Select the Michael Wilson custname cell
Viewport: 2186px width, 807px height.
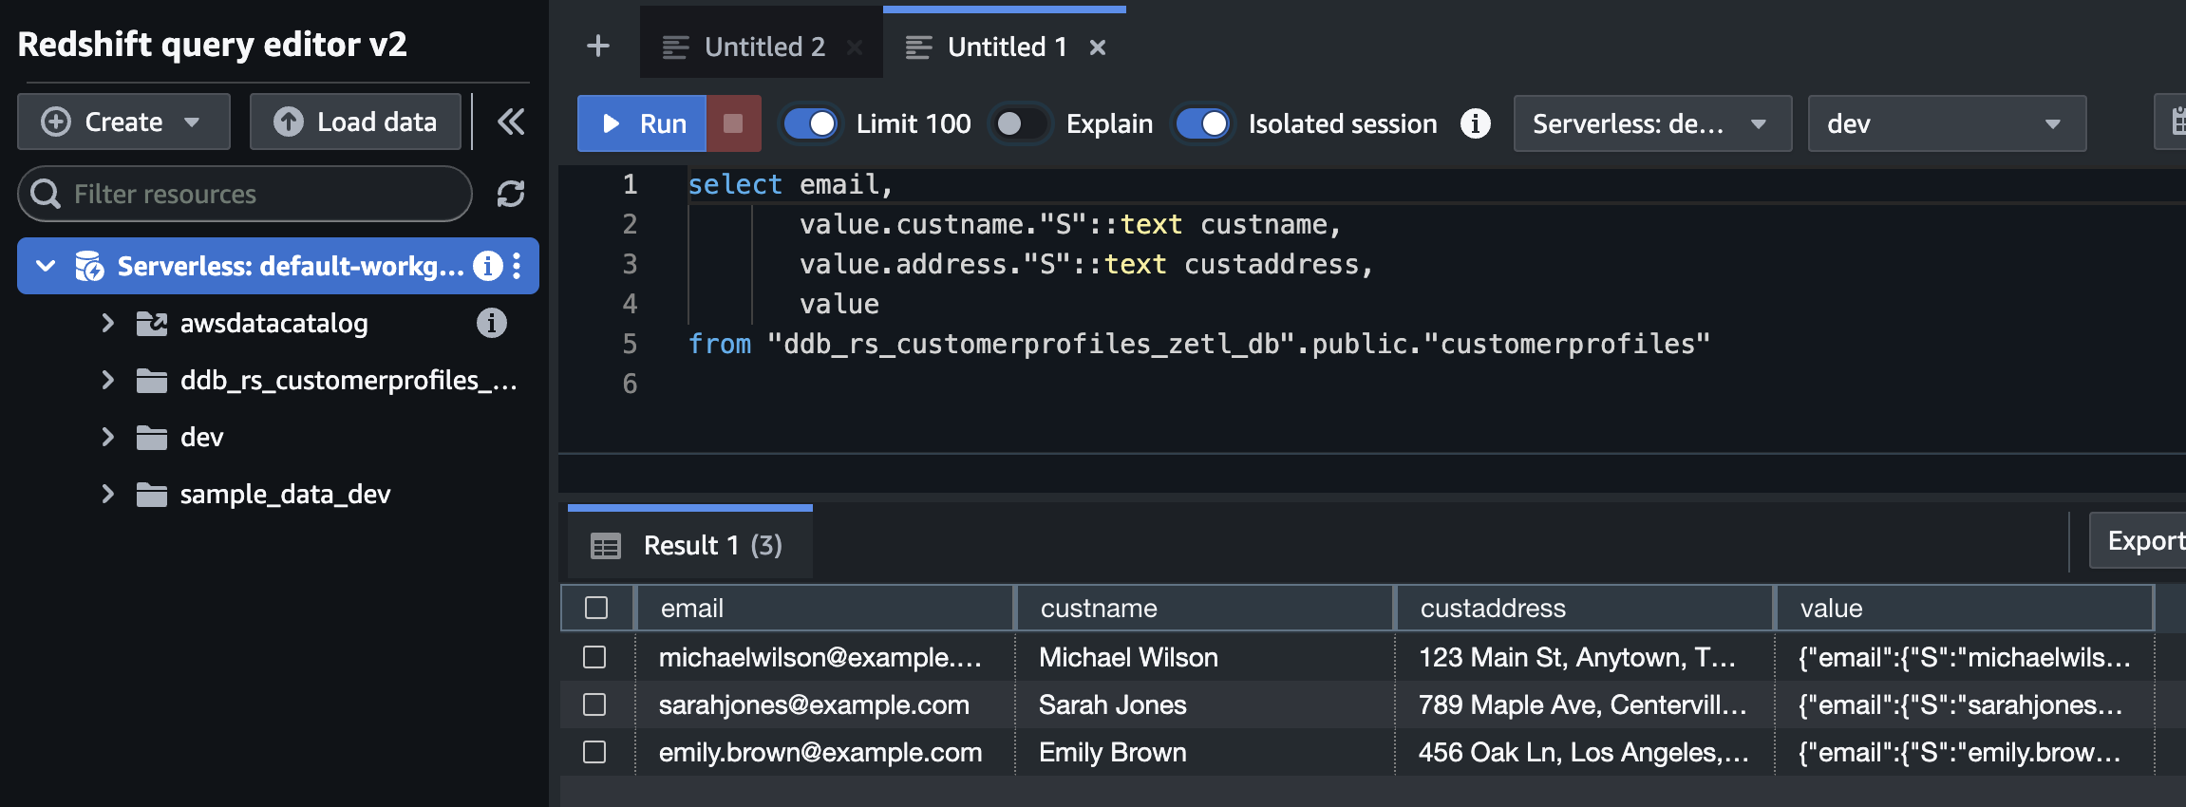(x=1204, y=657)
